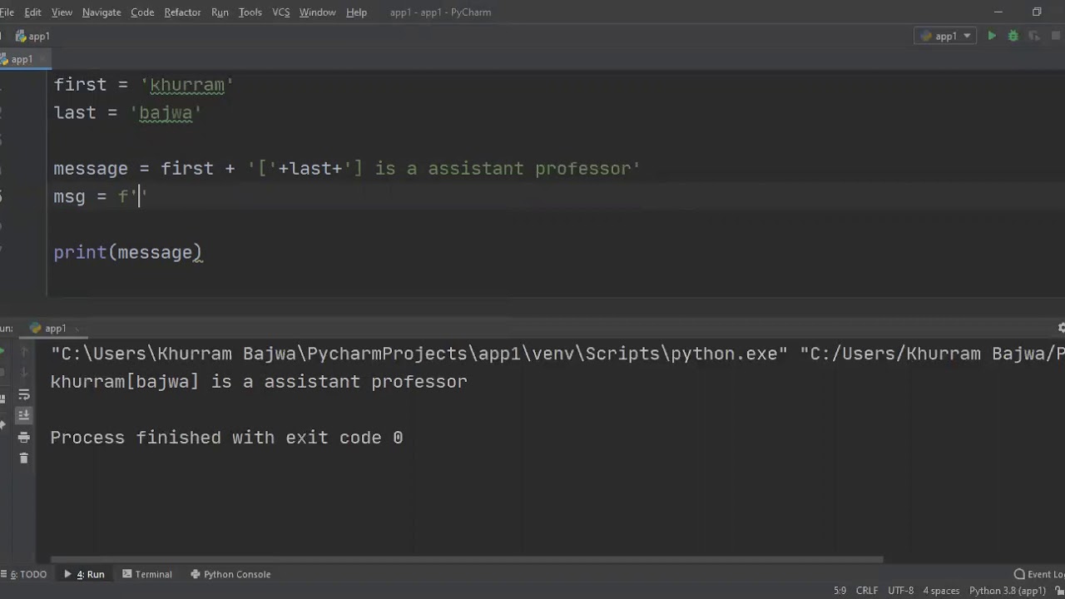Open the Python Console tool window
This screenshot has height=599, width=1065.
[x=230, y=574]
